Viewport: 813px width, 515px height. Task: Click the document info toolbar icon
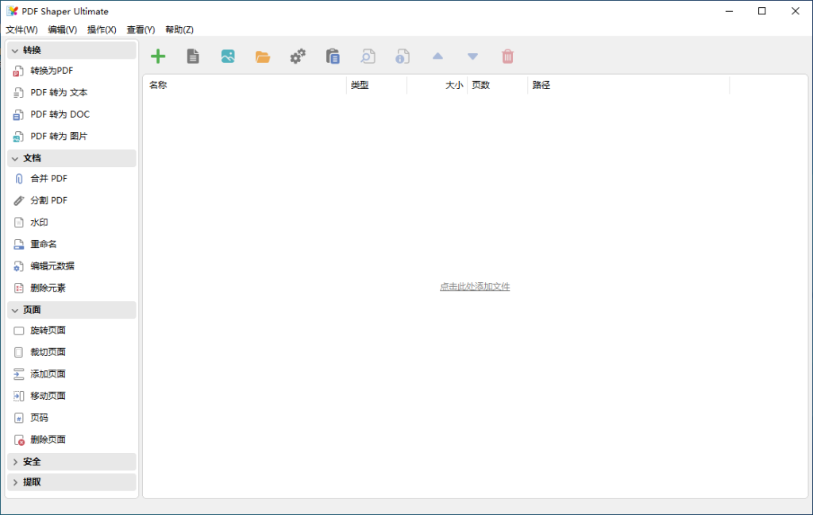pyautogui.click(x=403, y=56)
